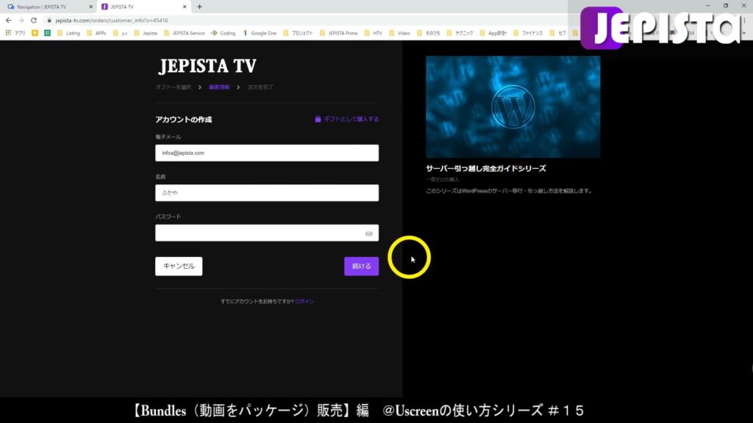Reload the page with the refresh icon
Viewport: 753px width, 423px height.
tap(34, 21)
